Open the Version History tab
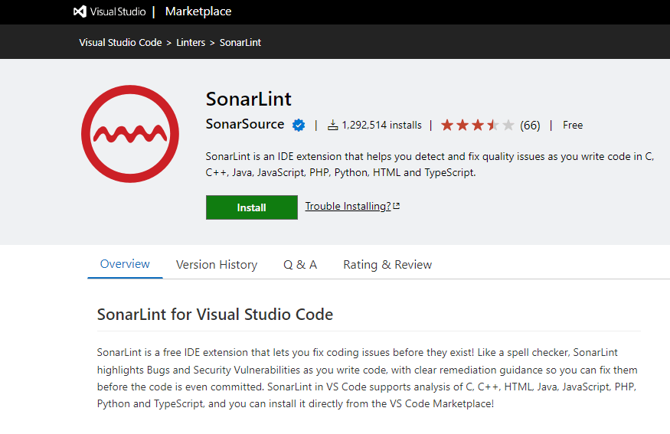The image size is (670, 434). coord(217,265)
